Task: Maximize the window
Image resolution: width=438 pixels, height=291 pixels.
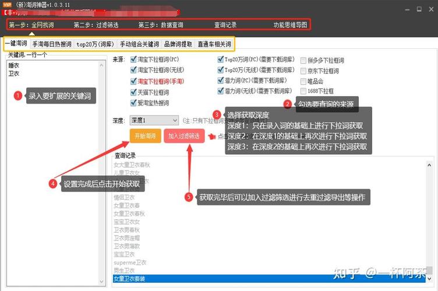Action: click(419, 9)
